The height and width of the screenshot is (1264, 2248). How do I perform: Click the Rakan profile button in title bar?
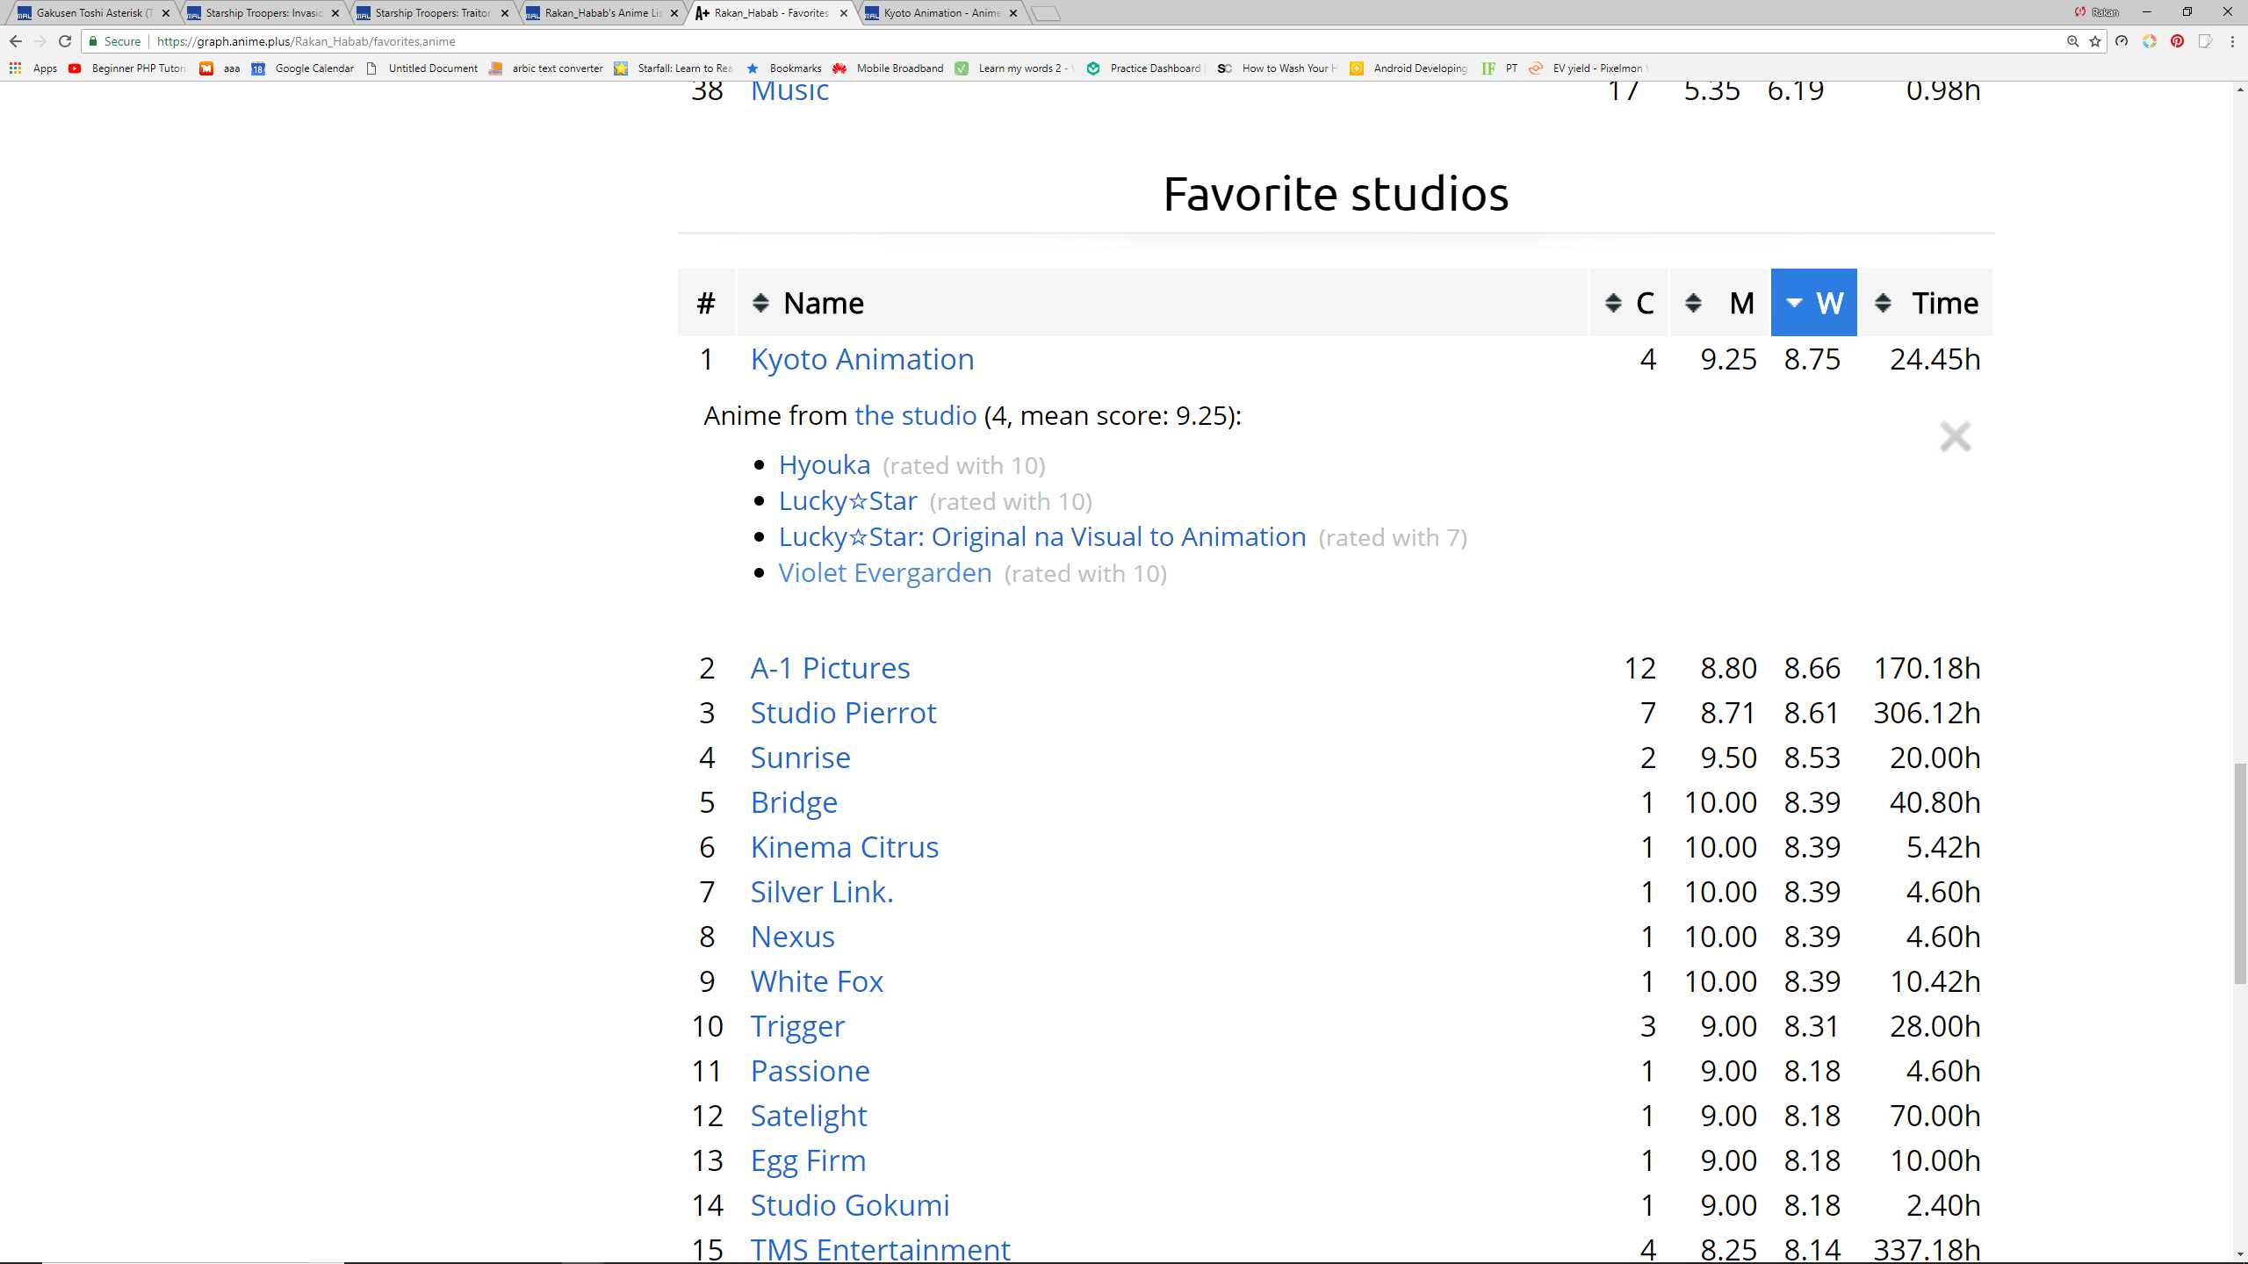2097,12
